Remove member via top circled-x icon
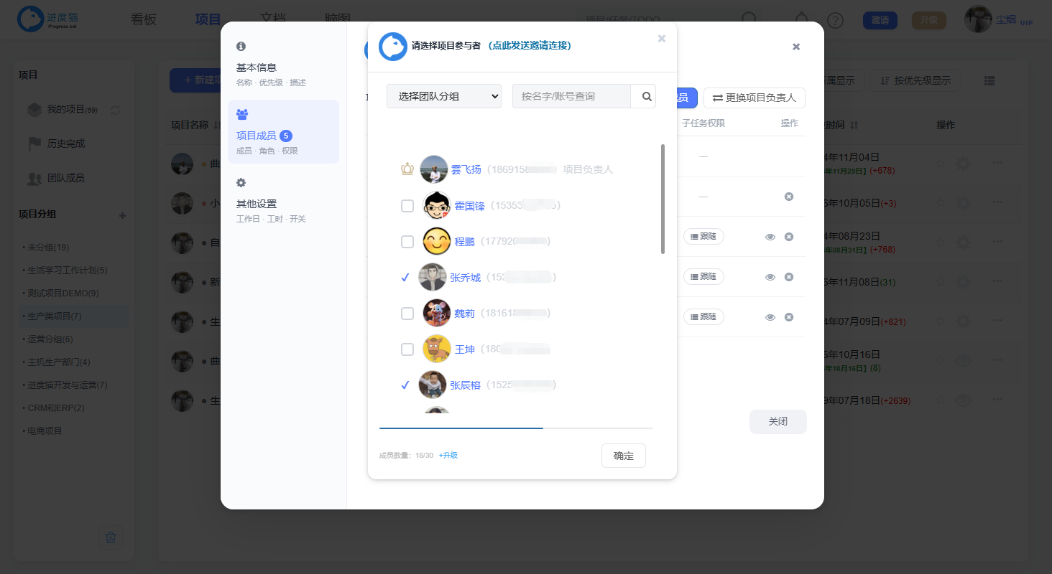This screenshot has width=1052, height=574. pyautogui.click(x=789, y=197)
